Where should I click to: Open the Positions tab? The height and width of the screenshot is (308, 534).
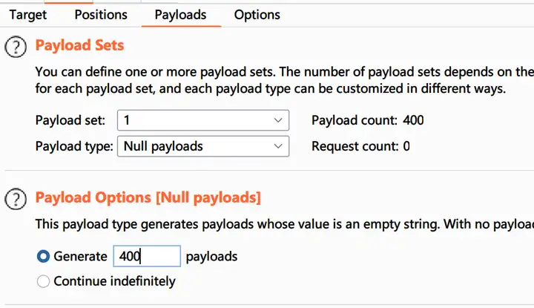tap(101, 14)
